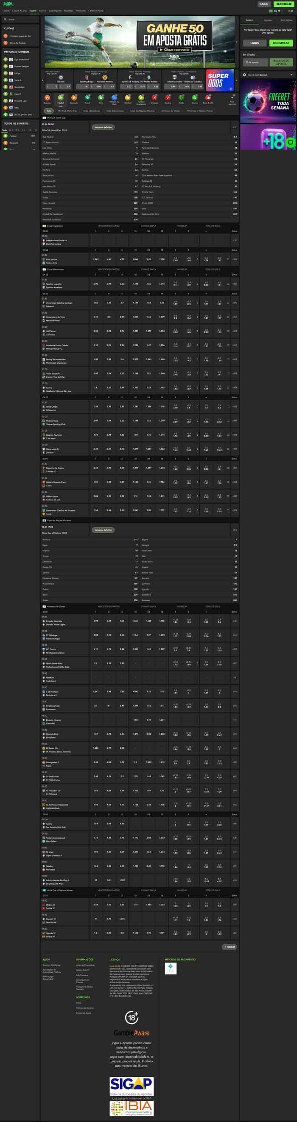Image resolution: width=297 pixels, height=1122 pixels.
Task: Open the Esporte menu tab
Action: pyautogui.click(x=33, y=11)
